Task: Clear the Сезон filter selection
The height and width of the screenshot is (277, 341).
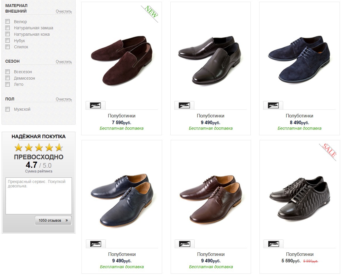Action: click(64, 61)
